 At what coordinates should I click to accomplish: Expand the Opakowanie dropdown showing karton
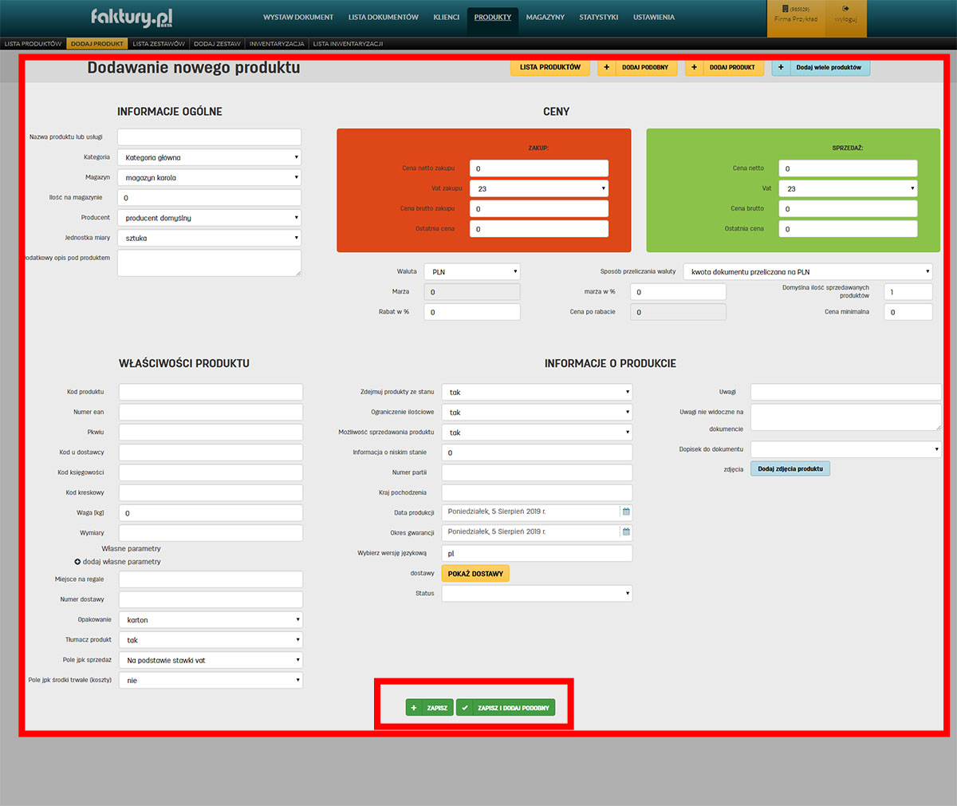(211, 620)
